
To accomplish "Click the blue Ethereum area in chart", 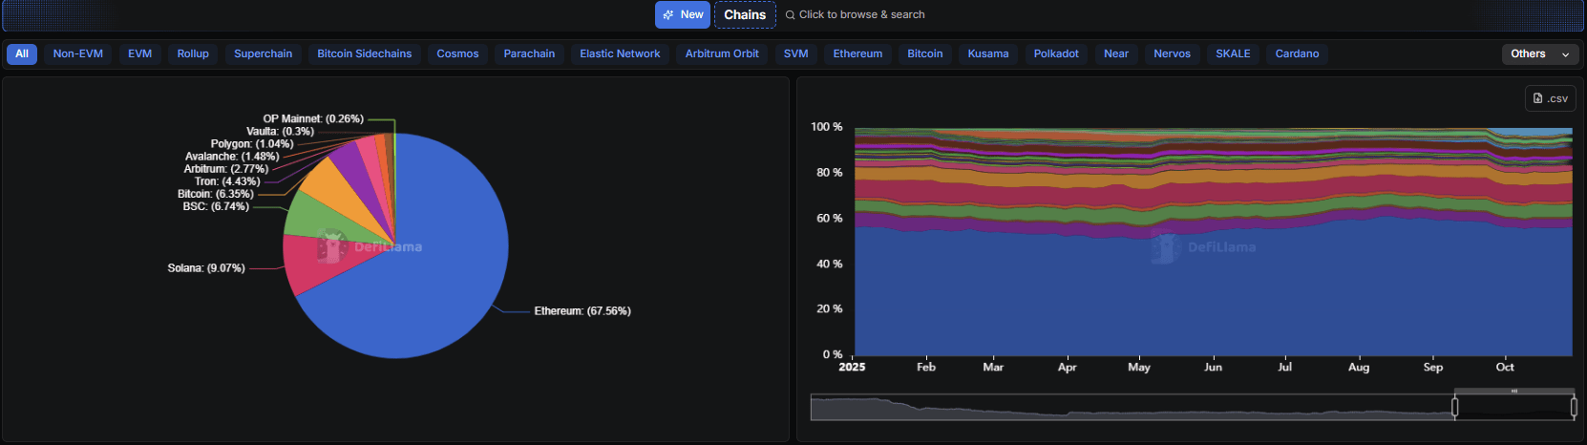I will (1213, 296).
